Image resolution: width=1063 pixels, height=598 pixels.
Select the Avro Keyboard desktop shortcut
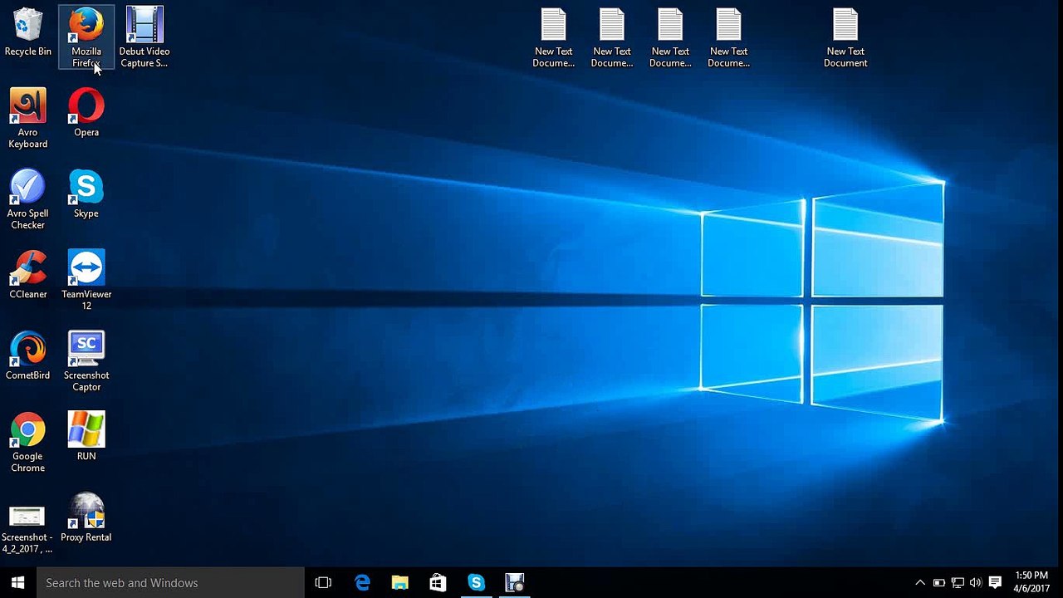pyautogui.click(x=27, y=119)
